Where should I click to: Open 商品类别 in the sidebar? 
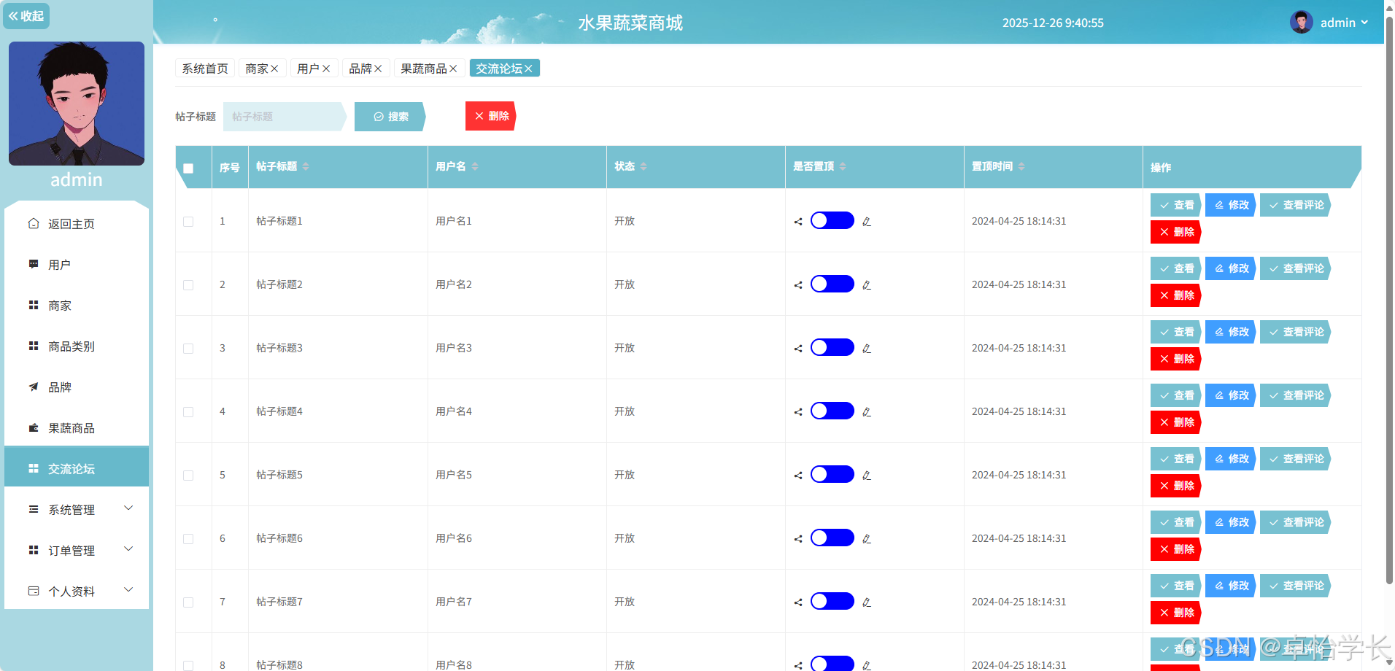pyautogui.click(x=77, y=346)
